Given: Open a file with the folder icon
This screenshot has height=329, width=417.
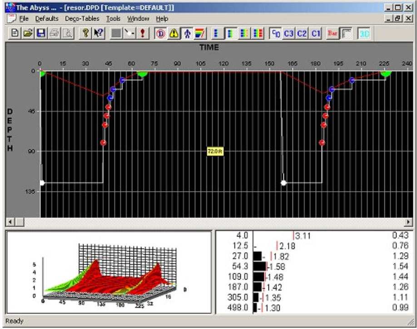Looking at the screenshot, I should [x=26, y=34].
